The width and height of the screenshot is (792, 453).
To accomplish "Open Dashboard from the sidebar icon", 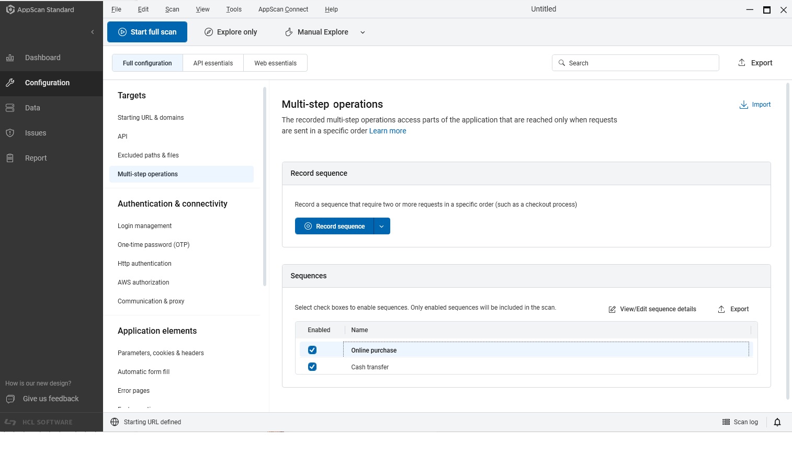I will tap(10, 58).
